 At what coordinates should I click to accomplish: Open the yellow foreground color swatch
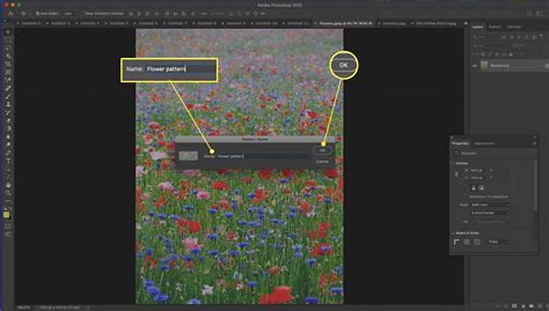(x=6, y=214)
